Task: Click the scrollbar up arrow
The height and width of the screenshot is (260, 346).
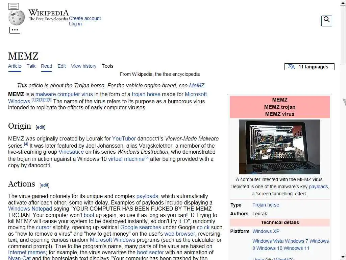Action: click(x=343, y=3)
